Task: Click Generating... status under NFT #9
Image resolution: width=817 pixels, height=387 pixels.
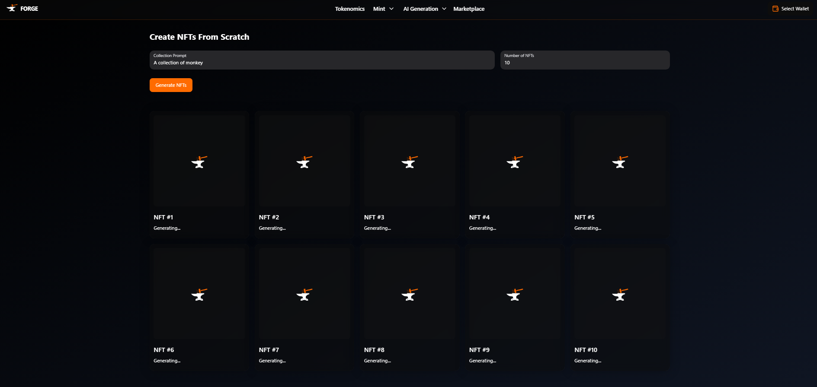Action: click(483, 361)
